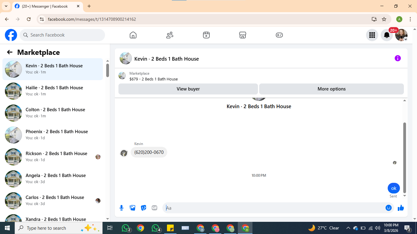This screenshot has height=234, width=417.
Task: Open the volume control in system tray
Action: tap(378, 228)
